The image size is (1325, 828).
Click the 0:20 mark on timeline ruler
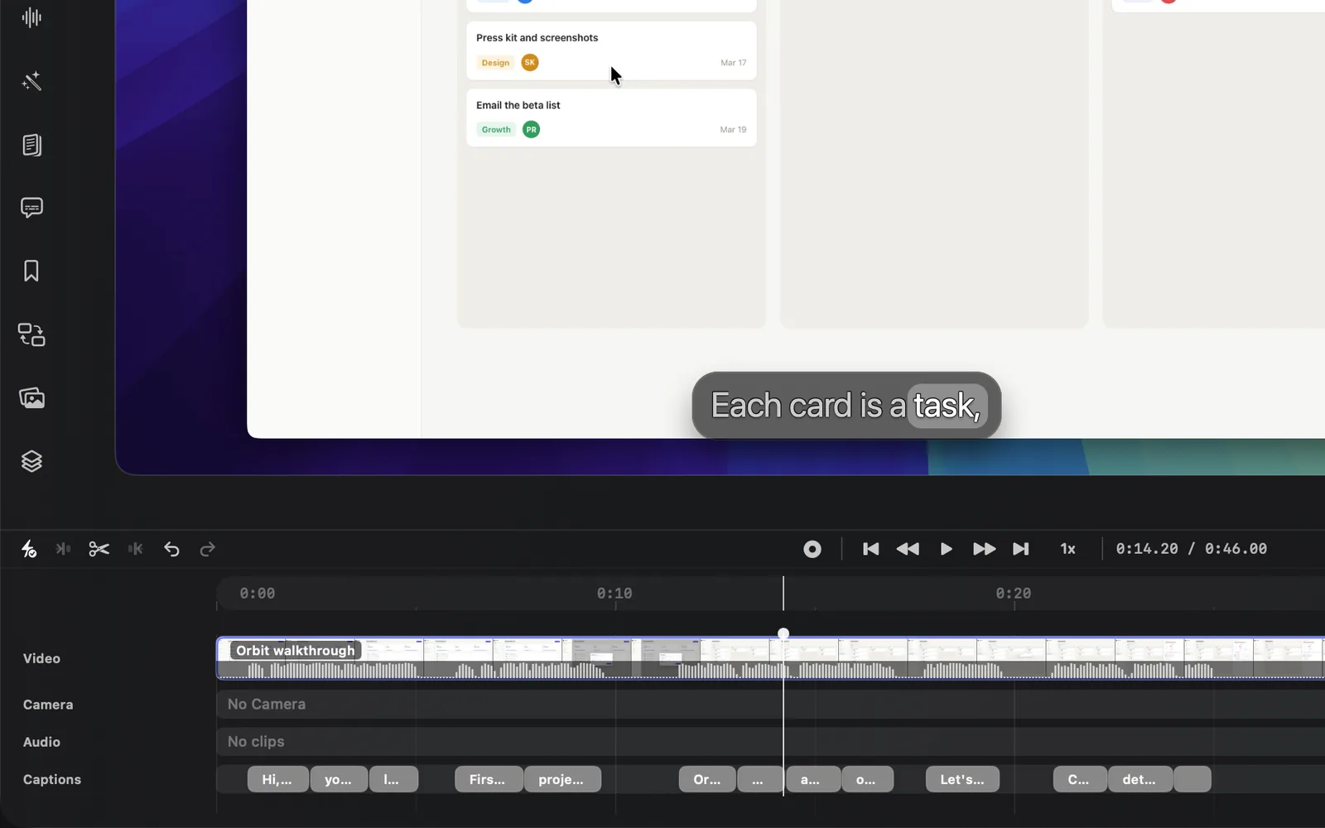[1014, 594]
